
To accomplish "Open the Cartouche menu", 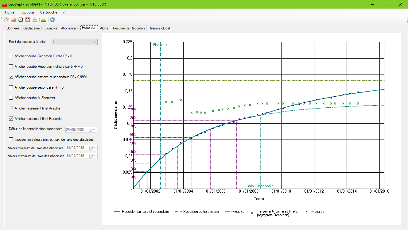I will (x=49, y=12).
